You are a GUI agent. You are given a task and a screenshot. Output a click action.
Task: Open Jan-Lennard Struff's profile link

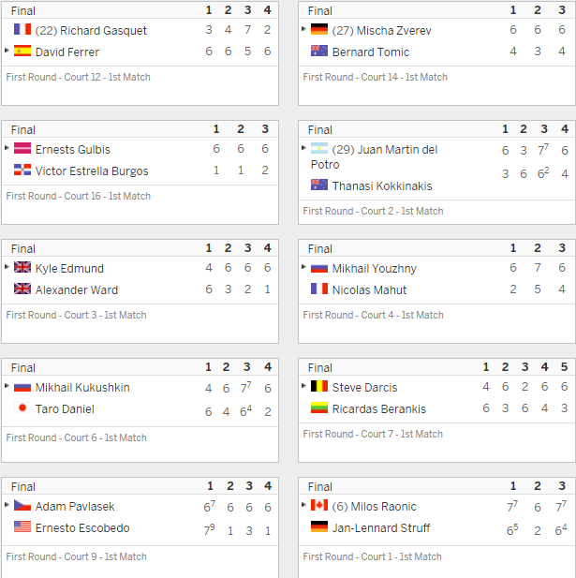[x=381, y=527]
